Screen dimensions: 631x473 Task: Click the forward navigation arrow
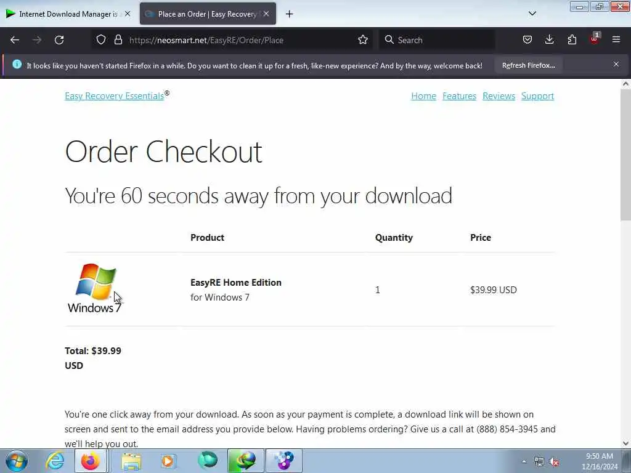[x=37, y=40]
